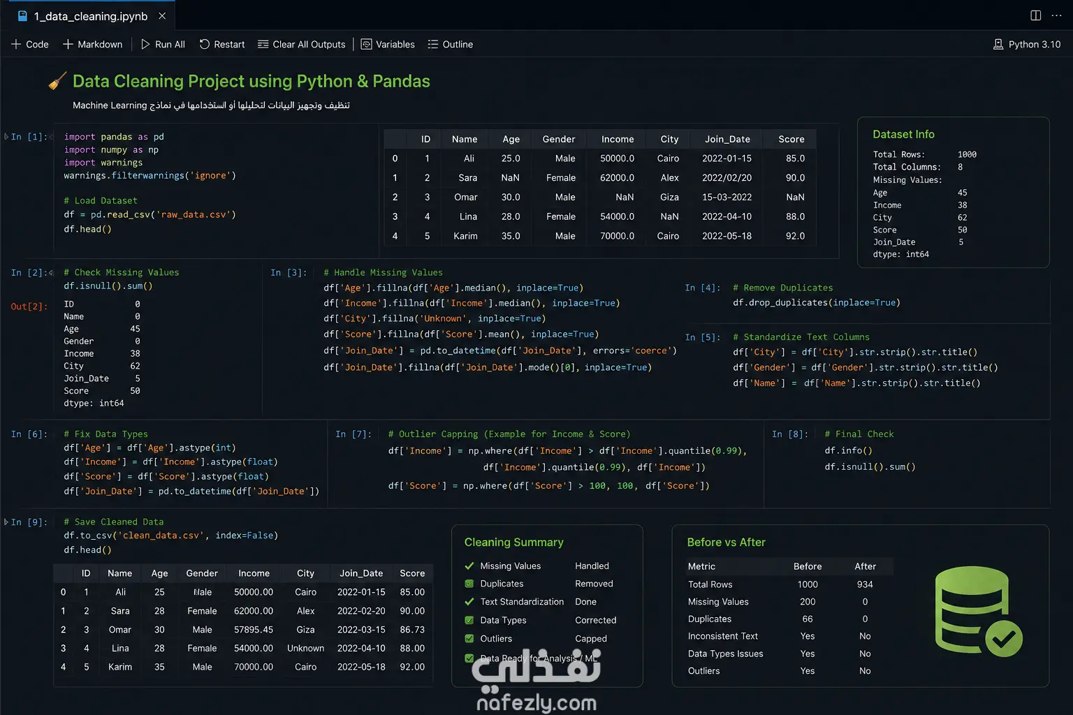Click warnings.filterwarnings('ignore') line
1073x715 pixels.
click(149, 175)
